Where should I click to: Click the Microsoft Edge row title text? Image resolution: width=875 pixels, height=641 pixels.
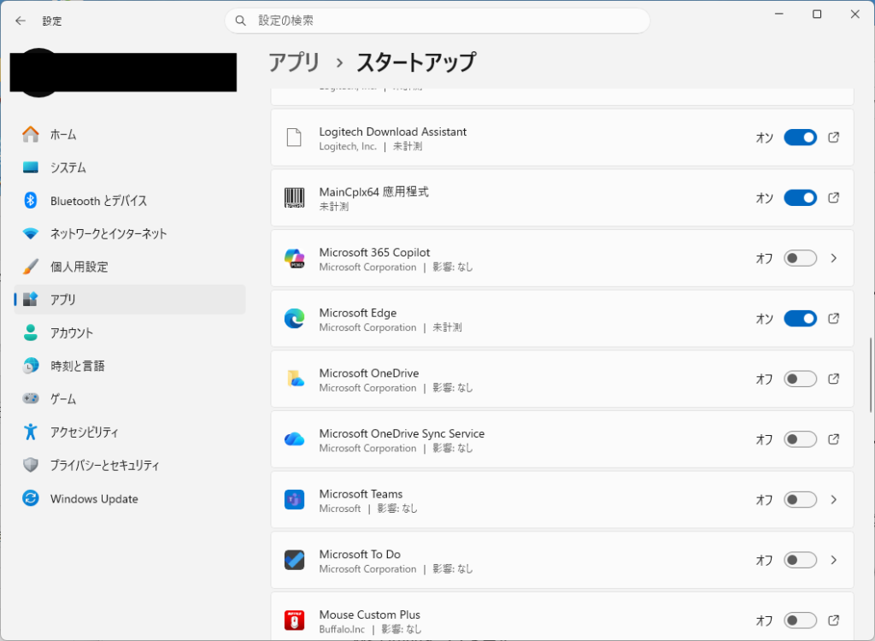(358, 313)
